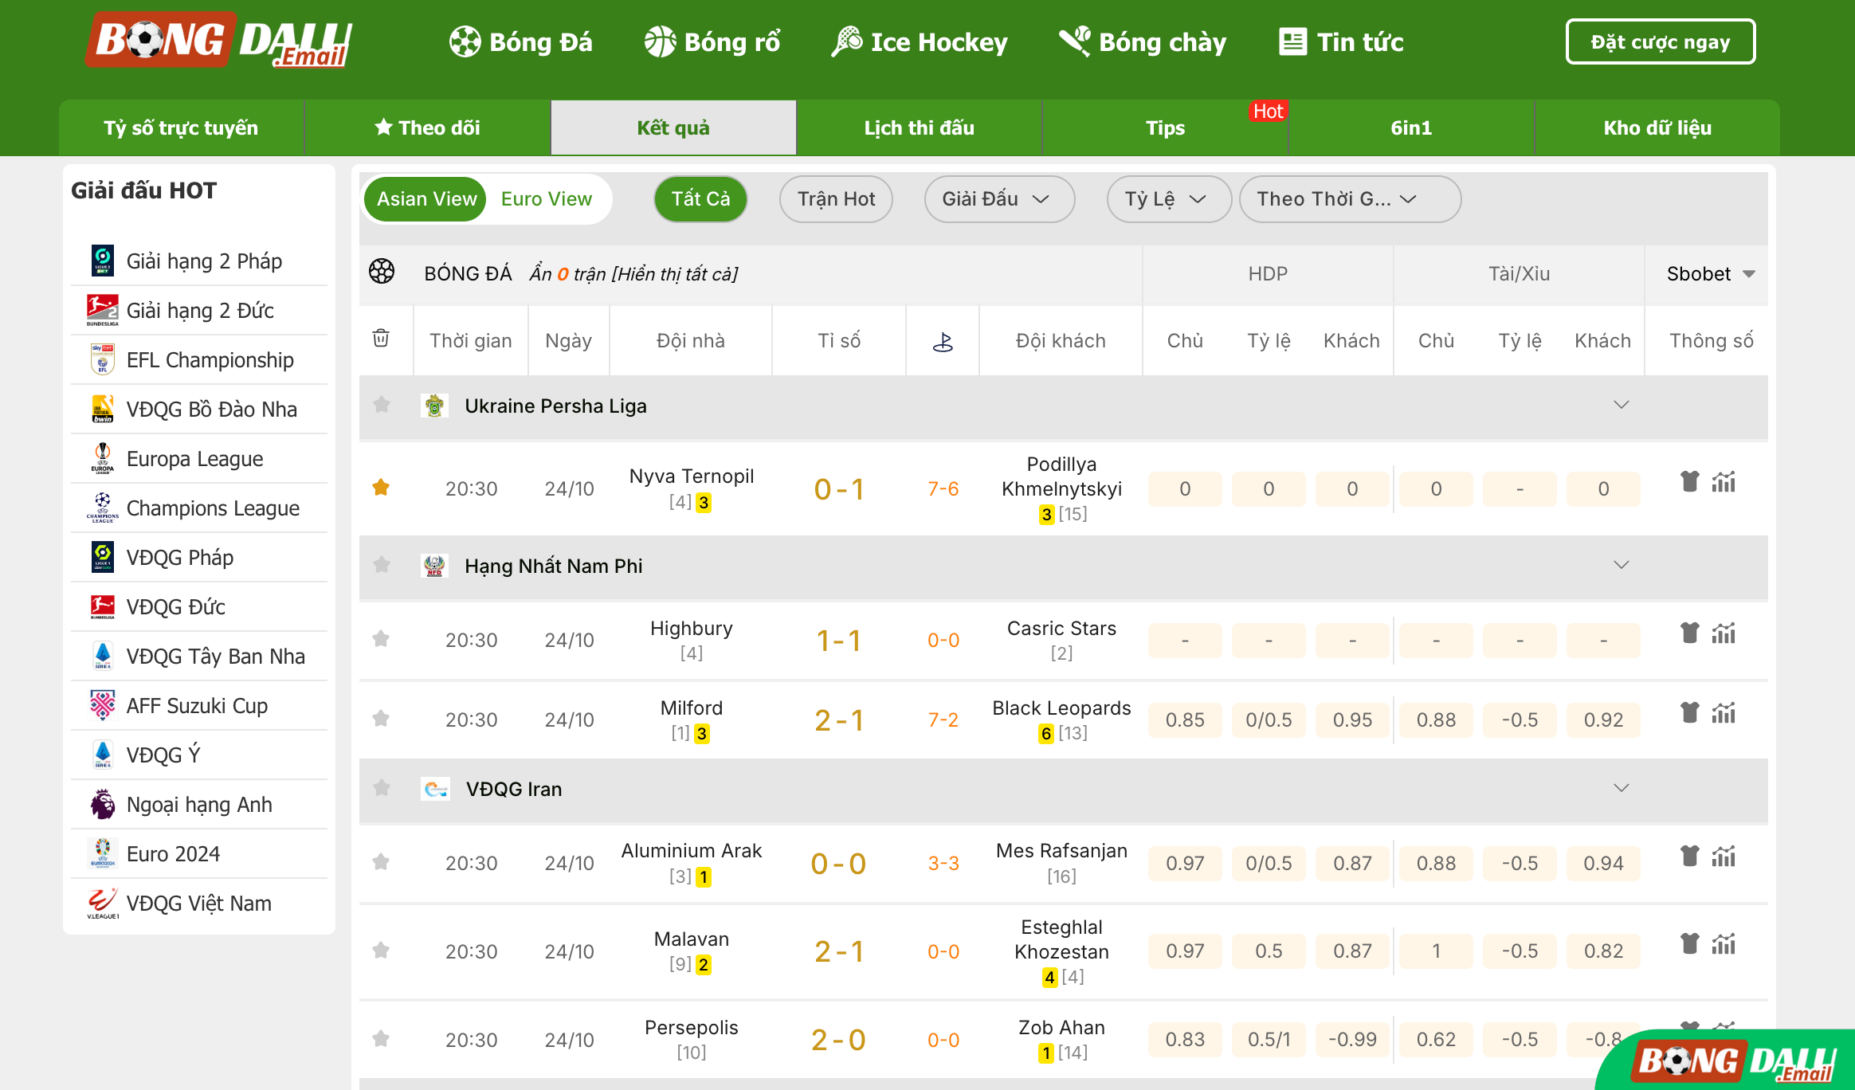Screen dimensions: 1855x1090
Task: Click the Đặt cược ngay button
Action: coord(1660,41)
